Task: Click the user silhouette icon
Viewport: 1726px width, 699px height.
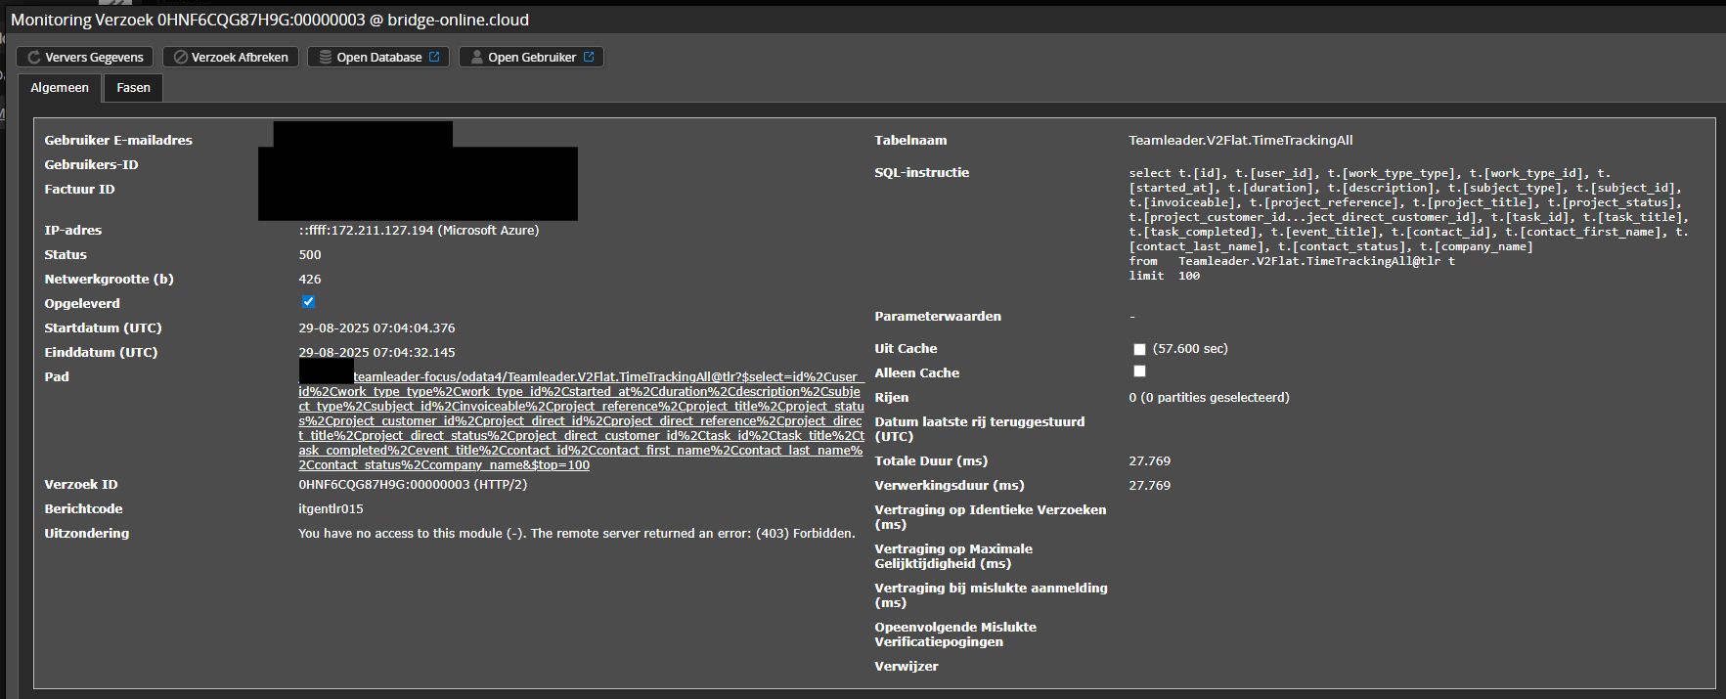Action: tap(476, 58)
